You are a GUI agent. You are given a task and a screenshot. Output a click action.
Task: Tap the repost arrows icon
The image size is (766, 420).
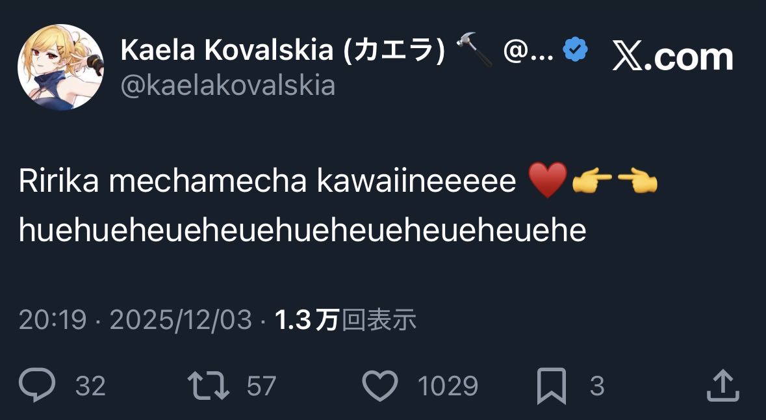click(208, 386)
